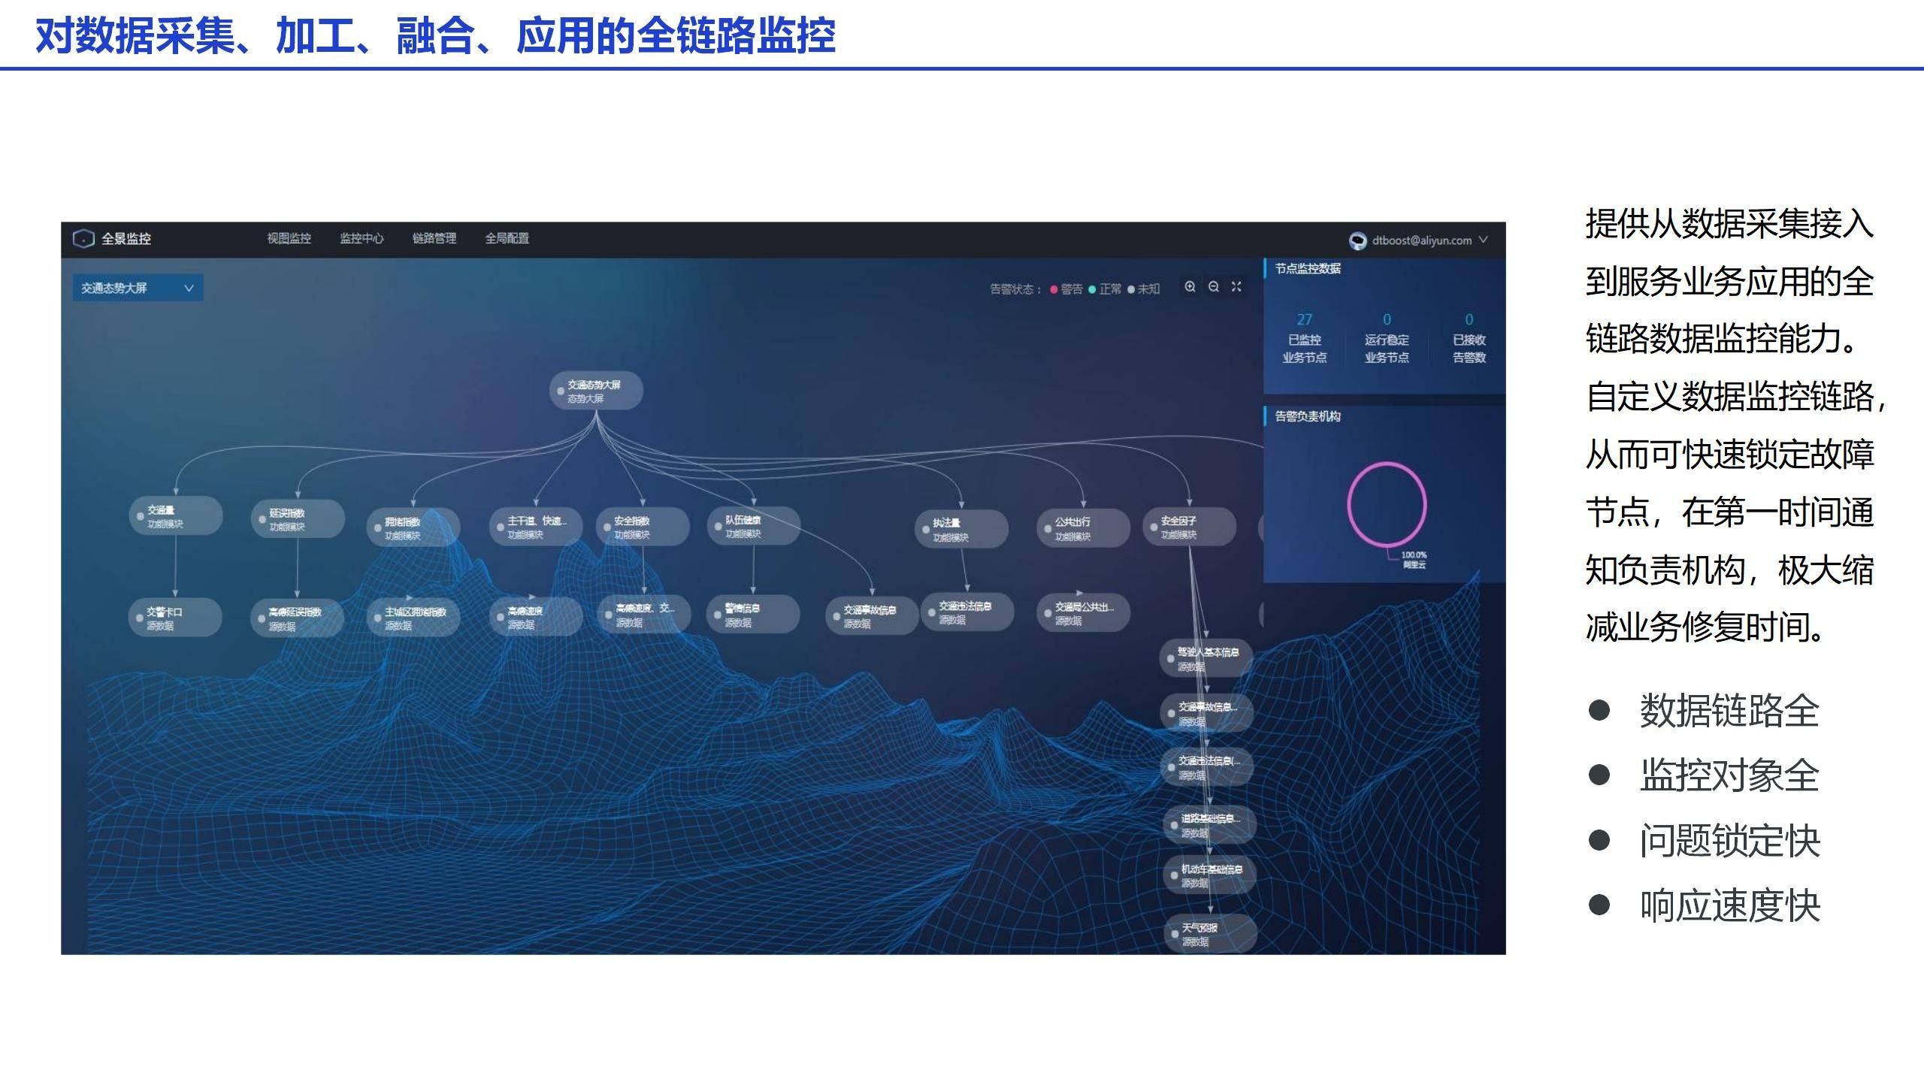The image size is (1924, 1082).
Task: Open the 链路管理 menu item
Action: pos(434,238)
